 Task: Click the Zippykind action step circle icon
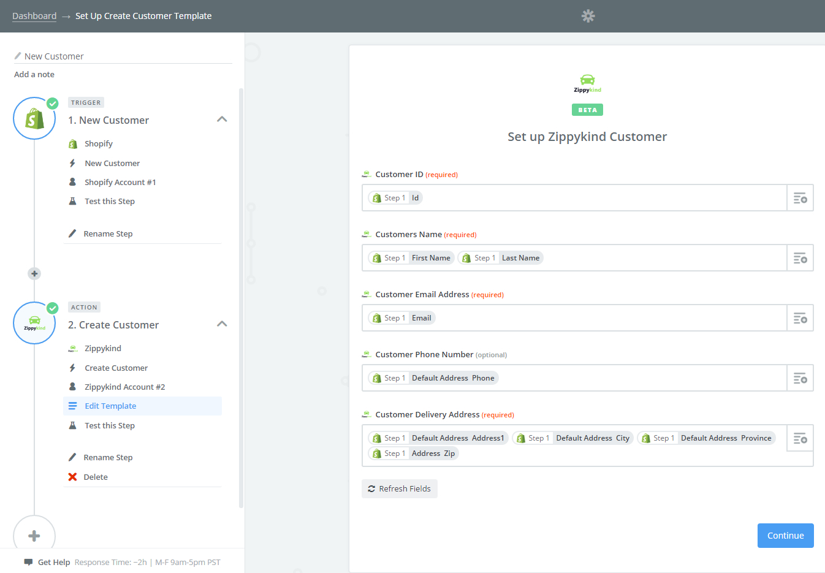pos(34,323)
